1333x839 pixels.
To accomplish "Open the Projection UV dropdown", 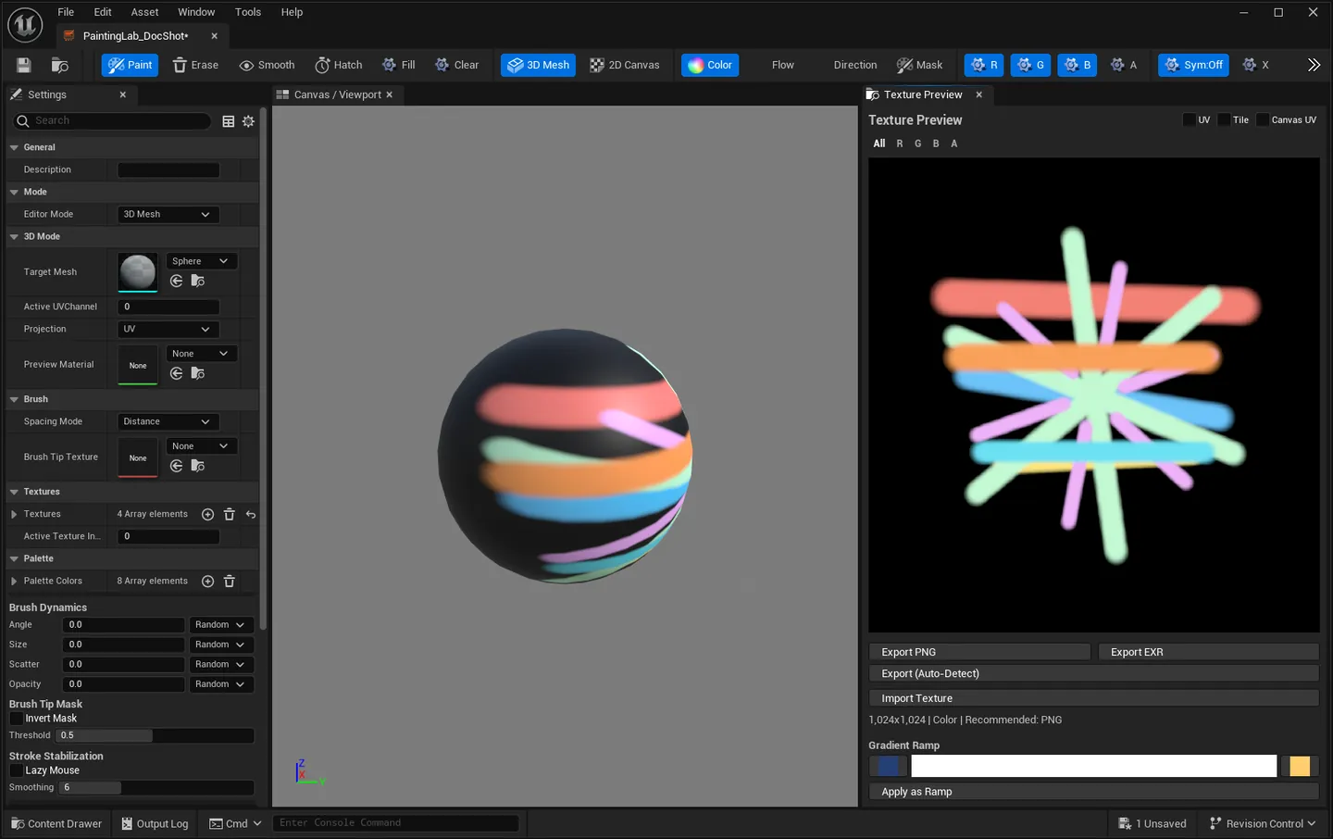I will 168,329.
